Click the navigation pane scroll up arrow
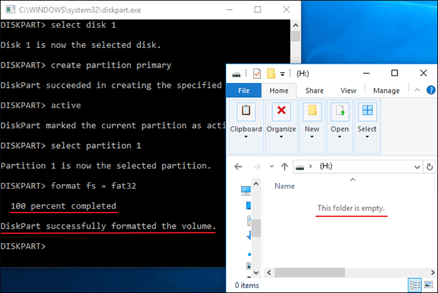This screenshot has width=438, height=293. pyautogui.click(x=256, y=184)
